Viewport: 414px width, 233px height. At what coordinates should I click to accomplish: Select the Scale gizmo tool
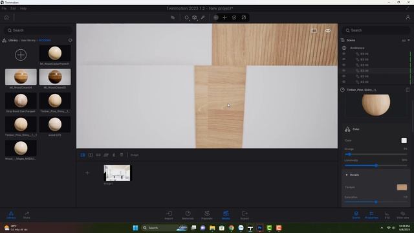244,17
